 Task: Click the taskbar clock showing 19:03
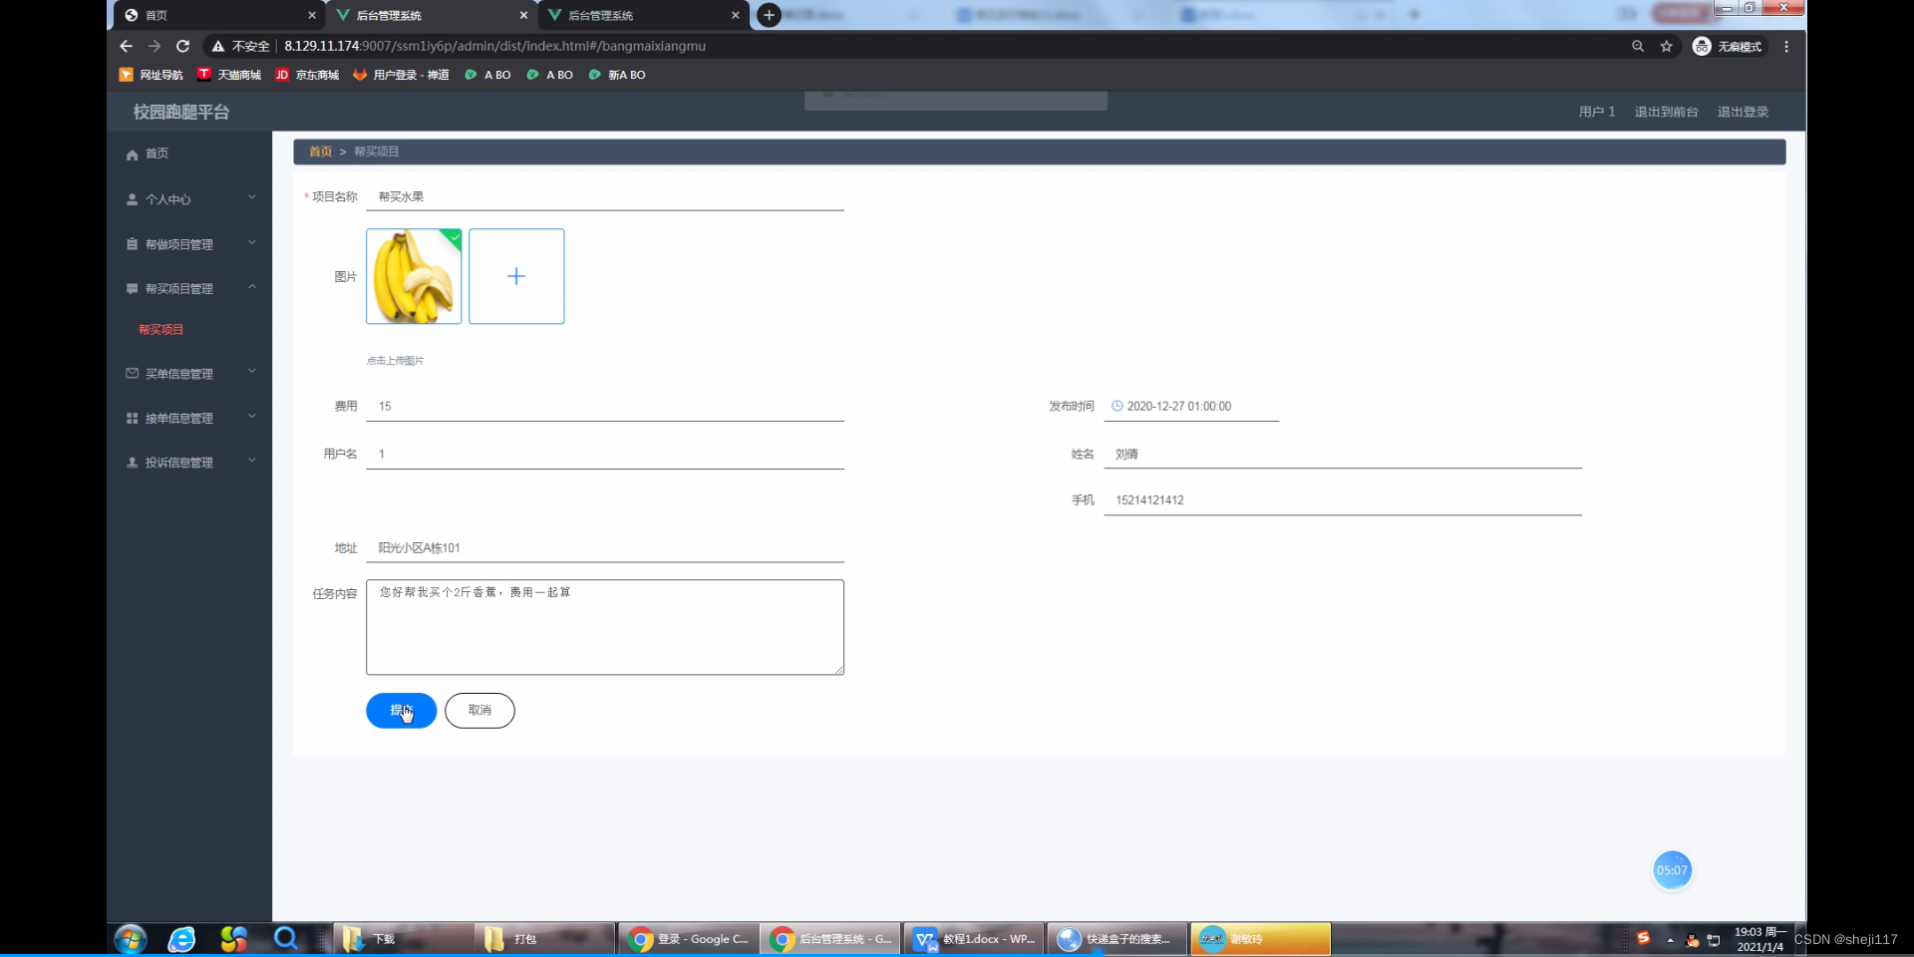pos(1759,939)
